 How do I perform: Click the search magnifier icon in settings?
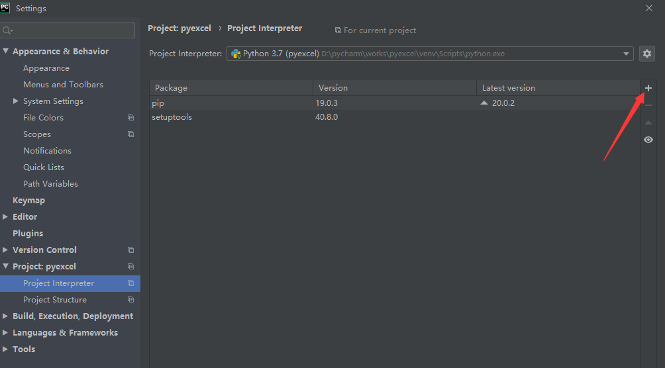[x=7, y=30]
